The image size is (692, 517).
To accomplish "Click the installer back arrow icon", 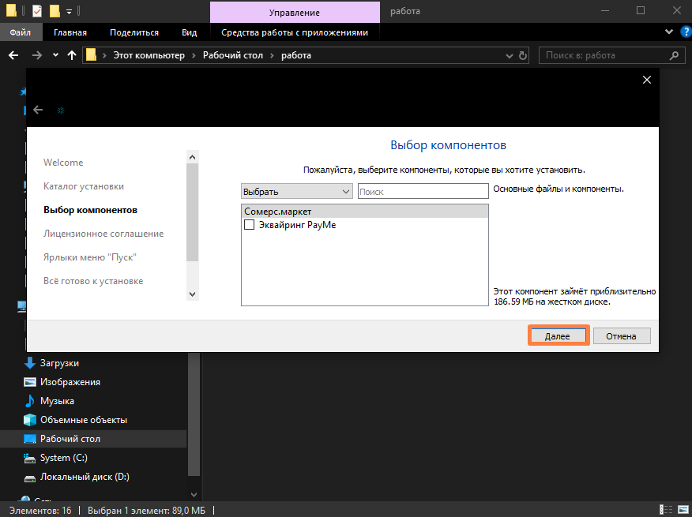I will (38, 110).
